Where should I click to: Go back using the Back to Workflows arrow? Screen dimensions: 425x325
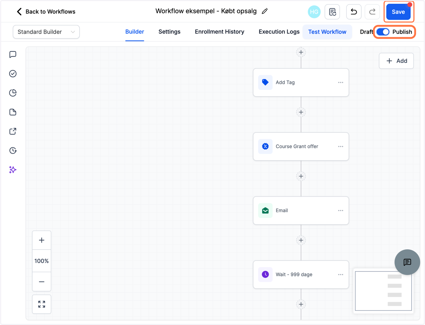(19, 12)
